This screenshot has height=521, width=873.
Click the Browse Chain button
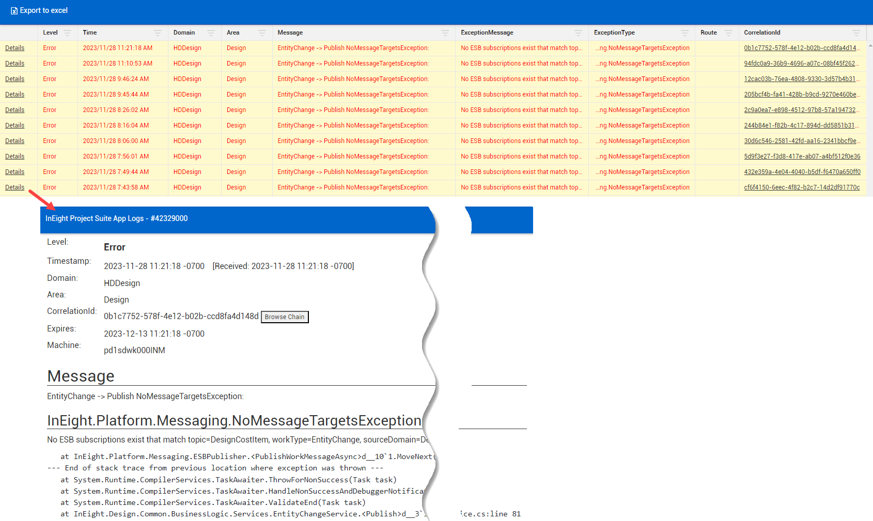pos(285,317)
